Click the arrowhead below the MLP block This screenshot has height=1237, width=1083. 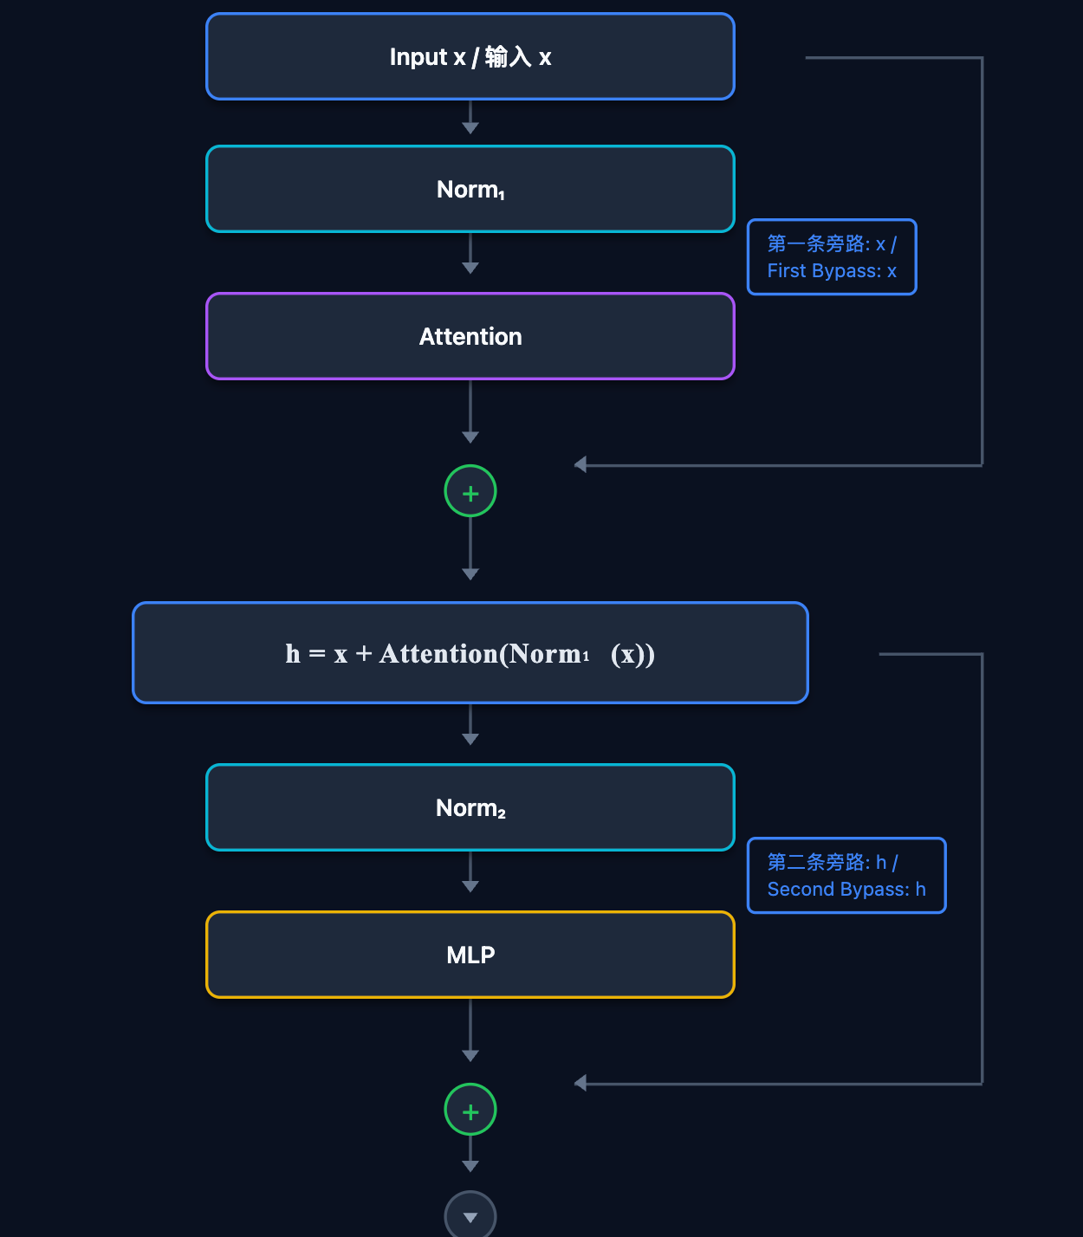(x=470, y=1056)
